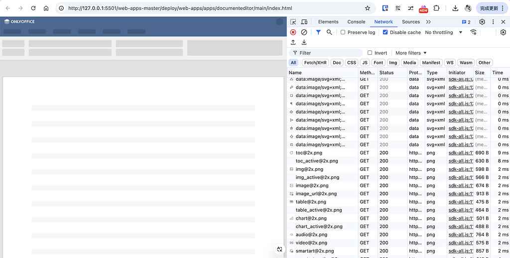Open the Extensions puzzle icon
This screenshot has height=258, width=510.
[x=437, y=8]
